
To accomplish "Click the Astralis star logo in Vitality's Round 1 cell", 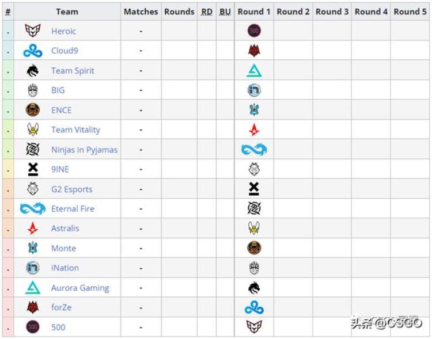I will click(x=254, y=129).
